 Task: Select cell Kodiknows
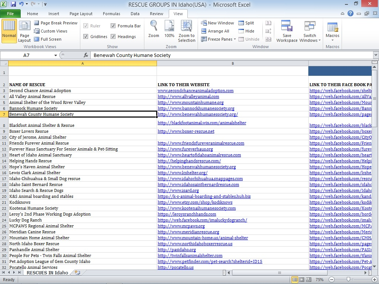pyautogui.click(x=83, y=202)
